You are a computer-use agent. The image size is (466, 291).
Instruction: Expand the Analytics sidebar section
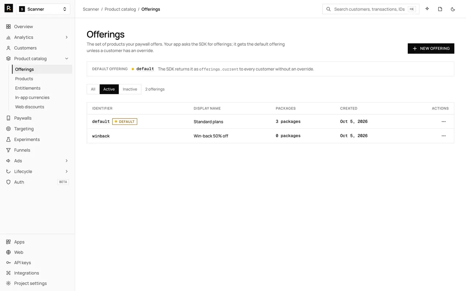point(37,37)
